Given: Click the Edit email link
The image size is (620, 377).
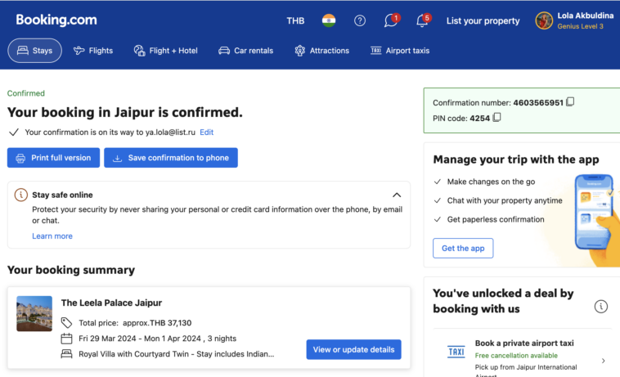Looking at the screenshot, I should pyautogui.click(x=206, y=132).
